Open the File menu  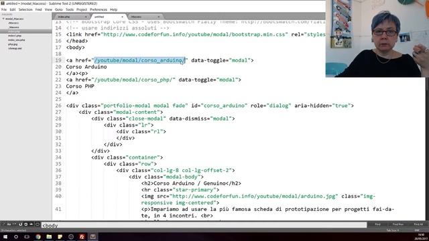(4, 9)
